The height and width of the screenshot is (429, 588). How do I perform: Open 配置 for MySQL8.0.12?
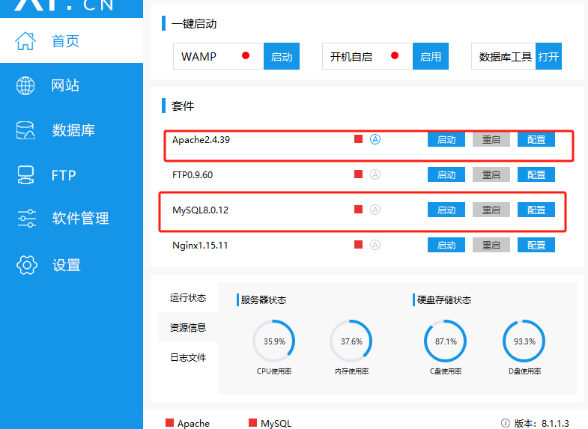536,210
